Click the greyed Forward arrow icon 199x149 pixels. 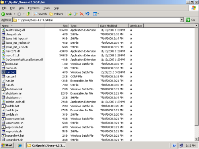(x=19, y=14)
